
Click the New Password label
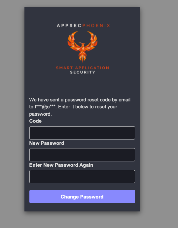pyautogui.click(x=47, y=143)
